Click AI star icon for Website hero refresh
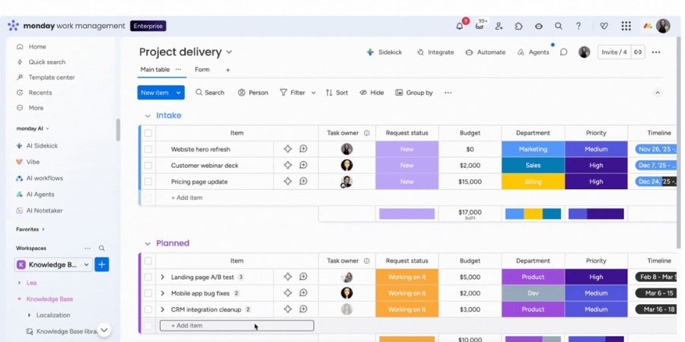 (288, 149)
